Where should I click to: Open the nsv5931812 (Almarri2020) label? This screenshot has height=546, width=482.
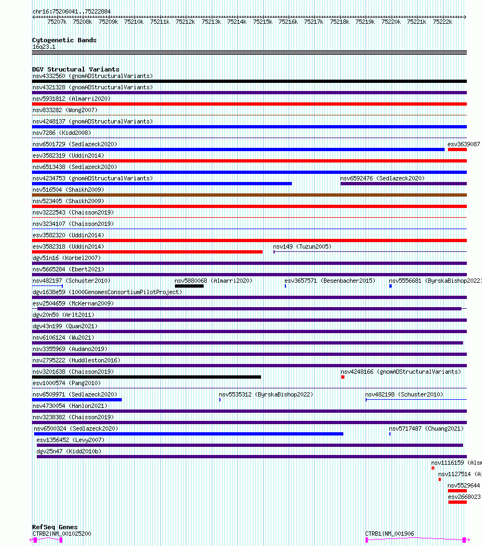point(71,99)
